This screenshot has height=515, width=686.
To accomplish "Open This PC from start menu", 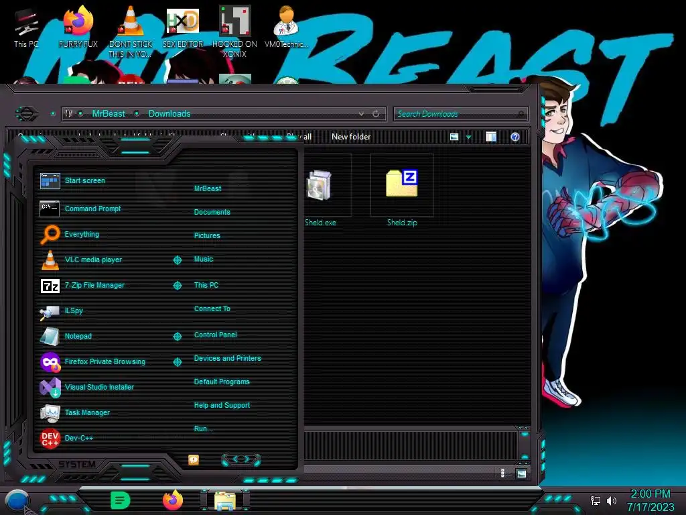I will click(206, 285).
